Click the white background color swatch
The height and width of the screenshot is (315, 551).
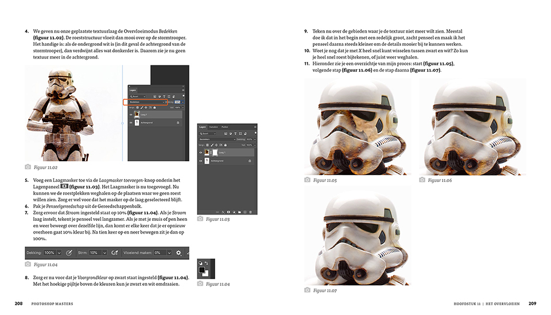(x=205, y=273)
